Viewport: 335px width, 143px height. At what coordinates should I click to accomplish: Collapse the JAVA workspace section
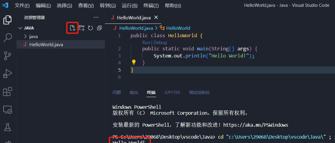[x=20, y=28]
